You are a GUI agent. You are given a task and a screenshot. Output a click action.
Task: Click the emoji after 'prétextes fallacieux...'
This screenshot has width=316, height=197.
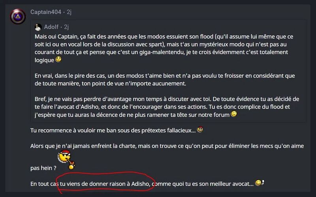pos(200,130)
